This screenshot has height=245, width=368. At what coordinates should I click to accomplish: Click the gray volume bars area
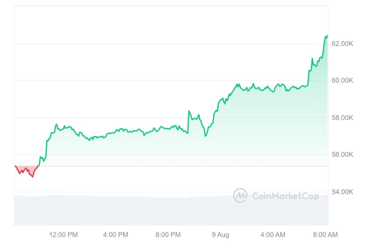pyautogui.click(x=171, y=210)
